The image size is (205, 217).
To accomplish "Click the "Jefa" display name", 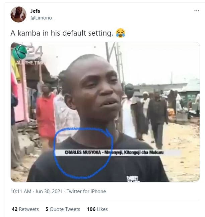I will tap(35, 11).
